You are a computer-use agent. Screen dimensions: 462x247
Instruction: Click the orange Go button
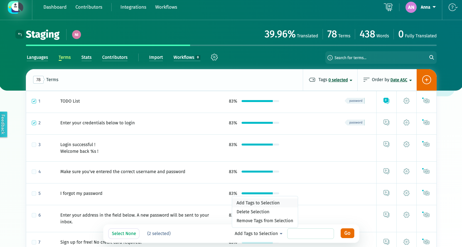(347, 233)
